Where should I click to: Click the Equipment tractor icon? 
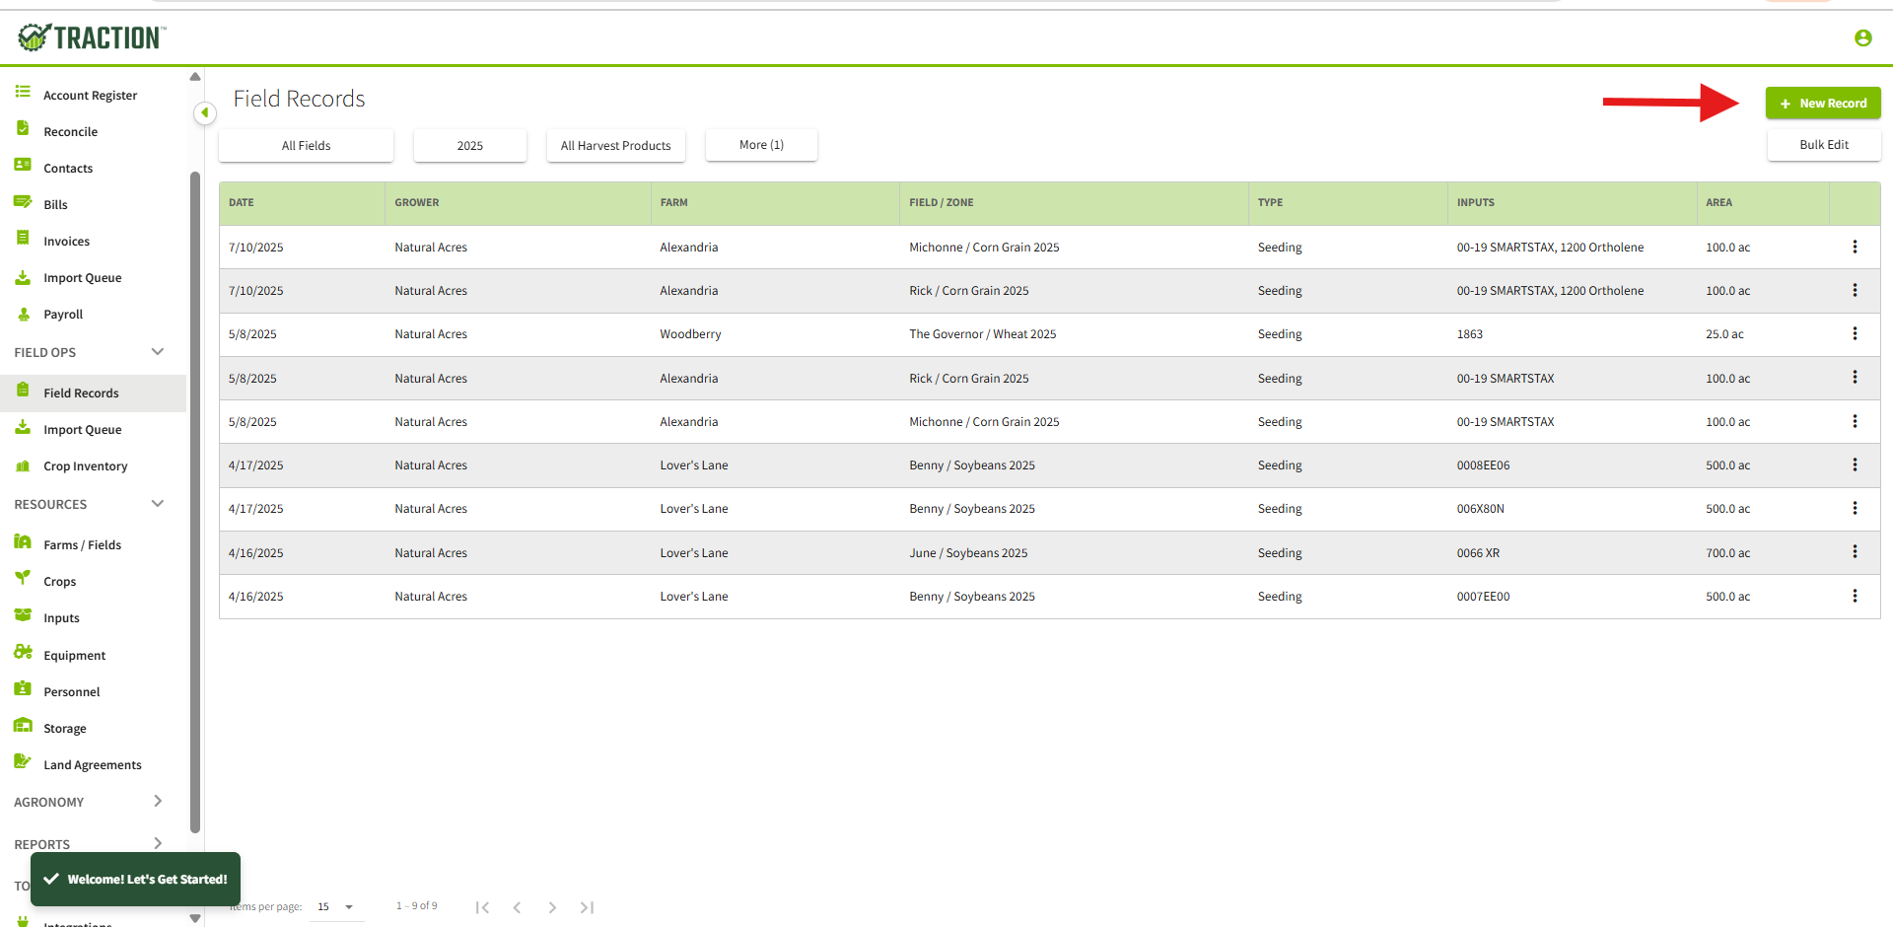click(23, 652)
